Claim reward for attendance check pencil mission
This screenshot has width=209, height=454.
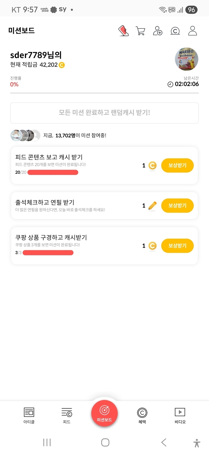[177, 206]
